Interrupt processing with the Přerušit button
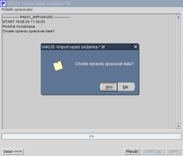 (132, 151)
